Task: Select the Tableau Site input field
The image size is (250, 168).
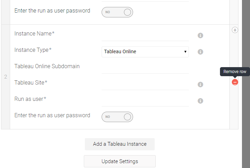Action: tap(145, 85)
